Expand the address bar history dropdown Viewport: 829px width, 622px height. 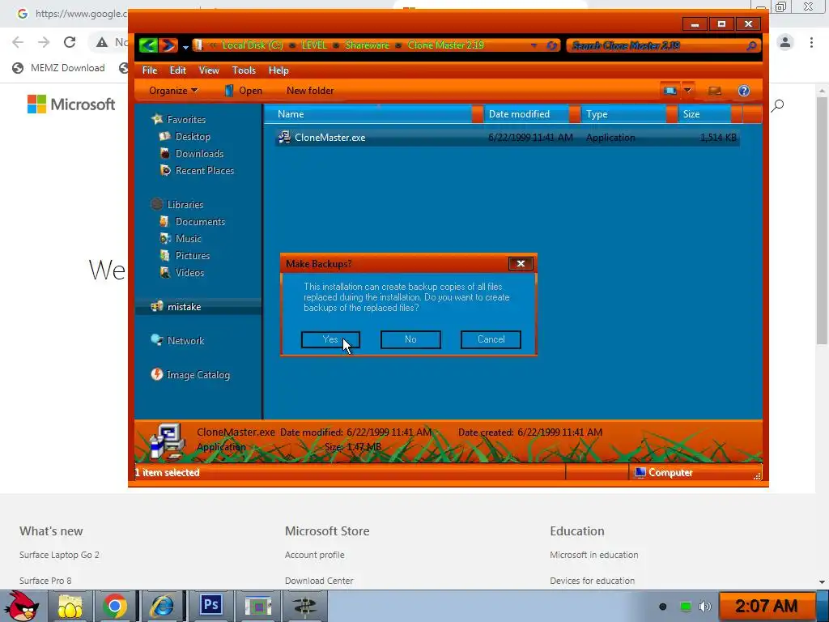(534, 45)
